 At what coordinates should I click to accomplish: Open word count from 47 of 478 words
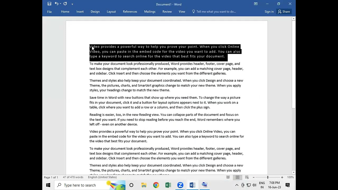tap(73, 177)
